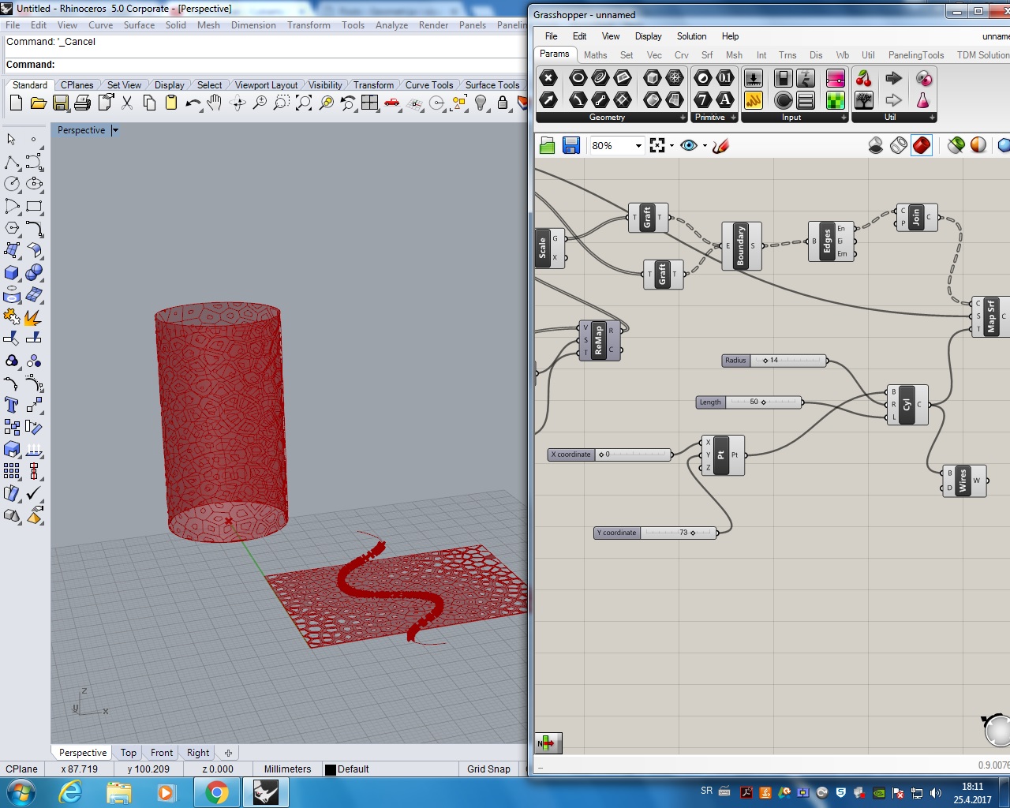This screenshot has height=808, width=1010.
Task: Click the Sketch red pencil icon in Grasshopper
Action: click(x=720, y=145)
